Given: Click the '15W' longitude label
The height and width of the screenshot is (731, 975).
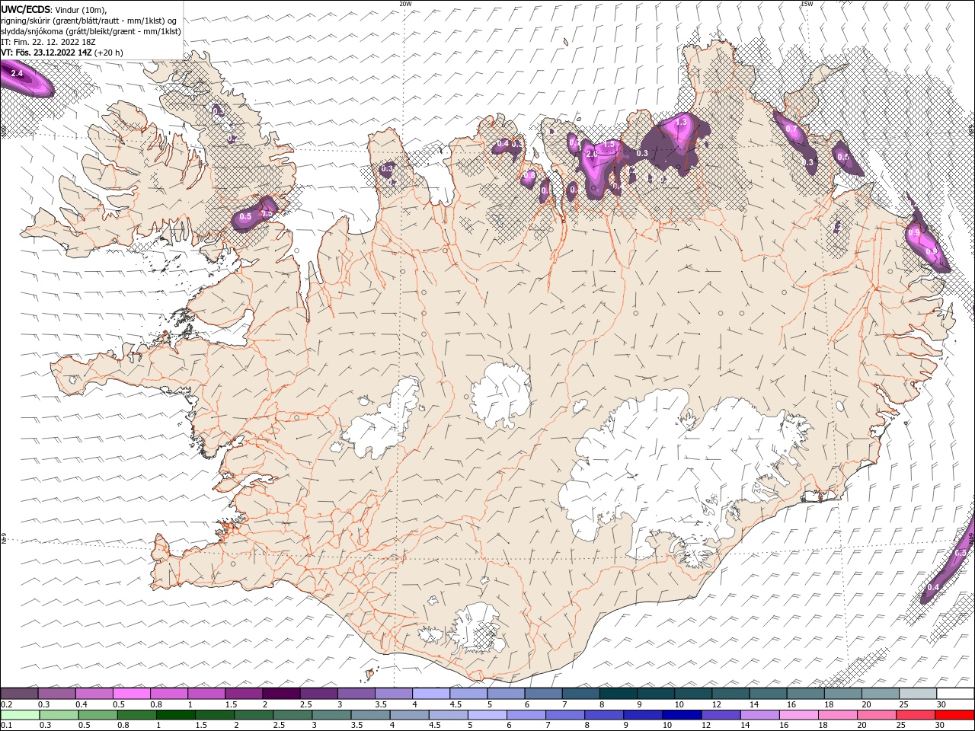Looking at the screenshot, I should pos(807,4).
